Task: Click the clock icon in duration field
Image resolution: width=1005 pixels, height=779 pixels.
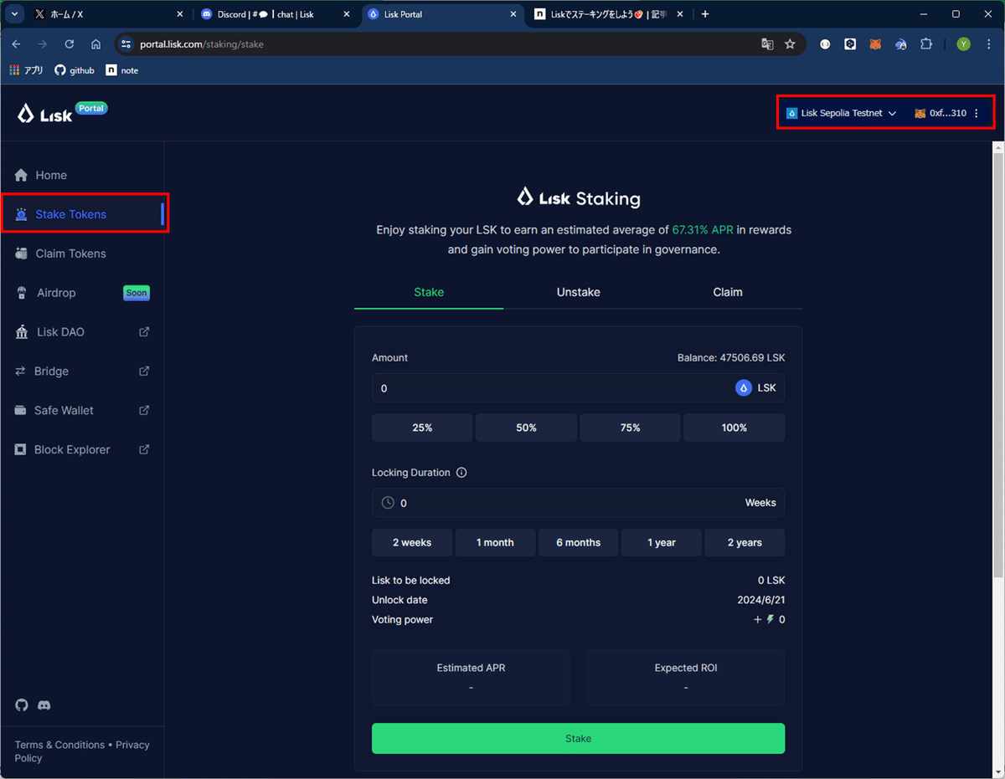Action: click(388, 503)
